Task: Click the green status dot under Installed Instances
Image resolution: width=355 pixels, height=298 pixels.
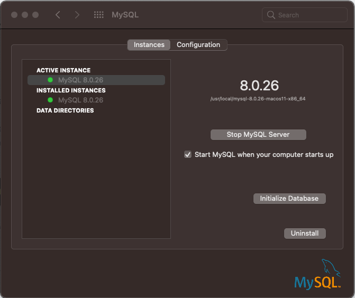Action: 50,100
